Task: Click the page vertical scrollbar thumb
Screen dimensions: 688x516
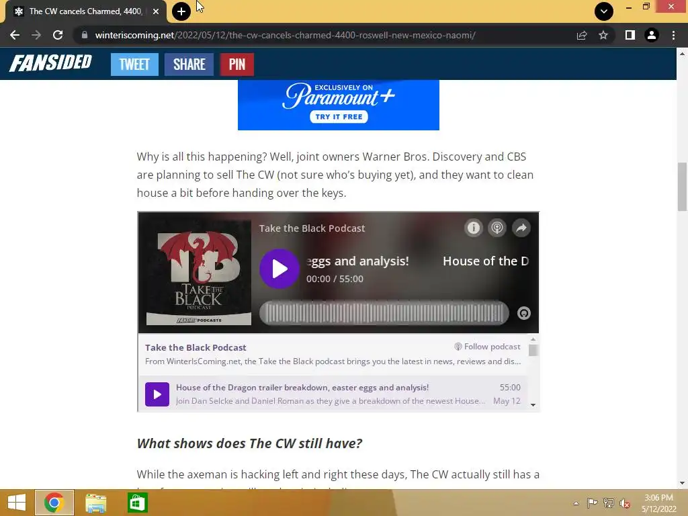Action: 682,187
